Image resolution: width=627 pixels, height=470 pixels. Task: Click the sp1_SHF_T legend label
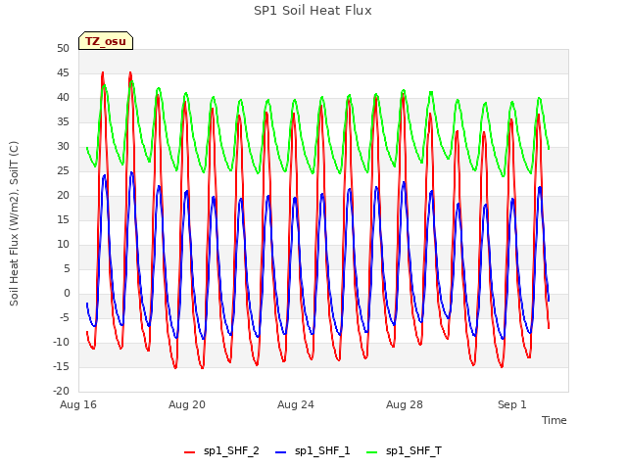[413, 450]
